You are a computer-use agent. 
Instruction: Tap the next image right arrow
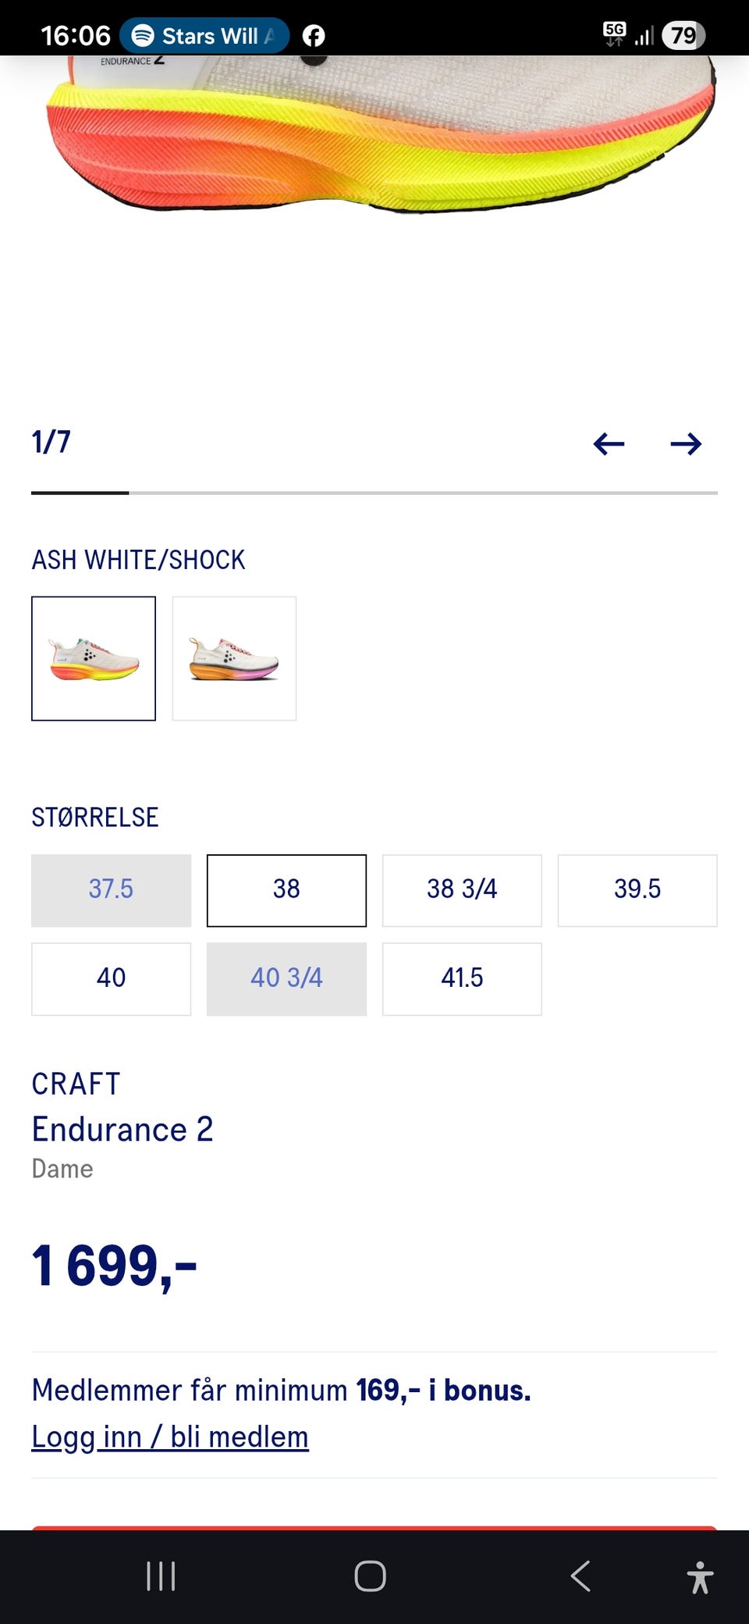(685, 444)
